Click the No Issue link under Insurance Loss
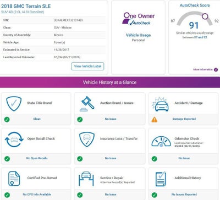Image resolution: width=220 pixels, height=200 pixels. pos(111,158)
